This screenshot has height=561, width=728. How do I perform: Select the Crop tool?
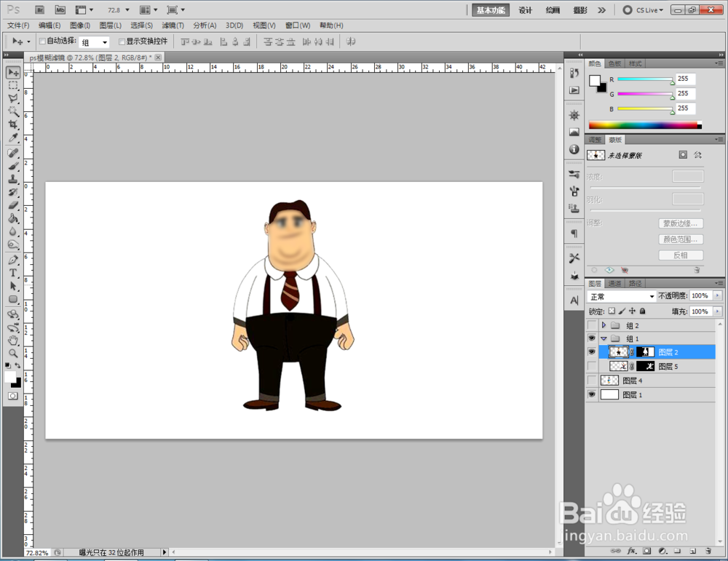coord(13,124)
